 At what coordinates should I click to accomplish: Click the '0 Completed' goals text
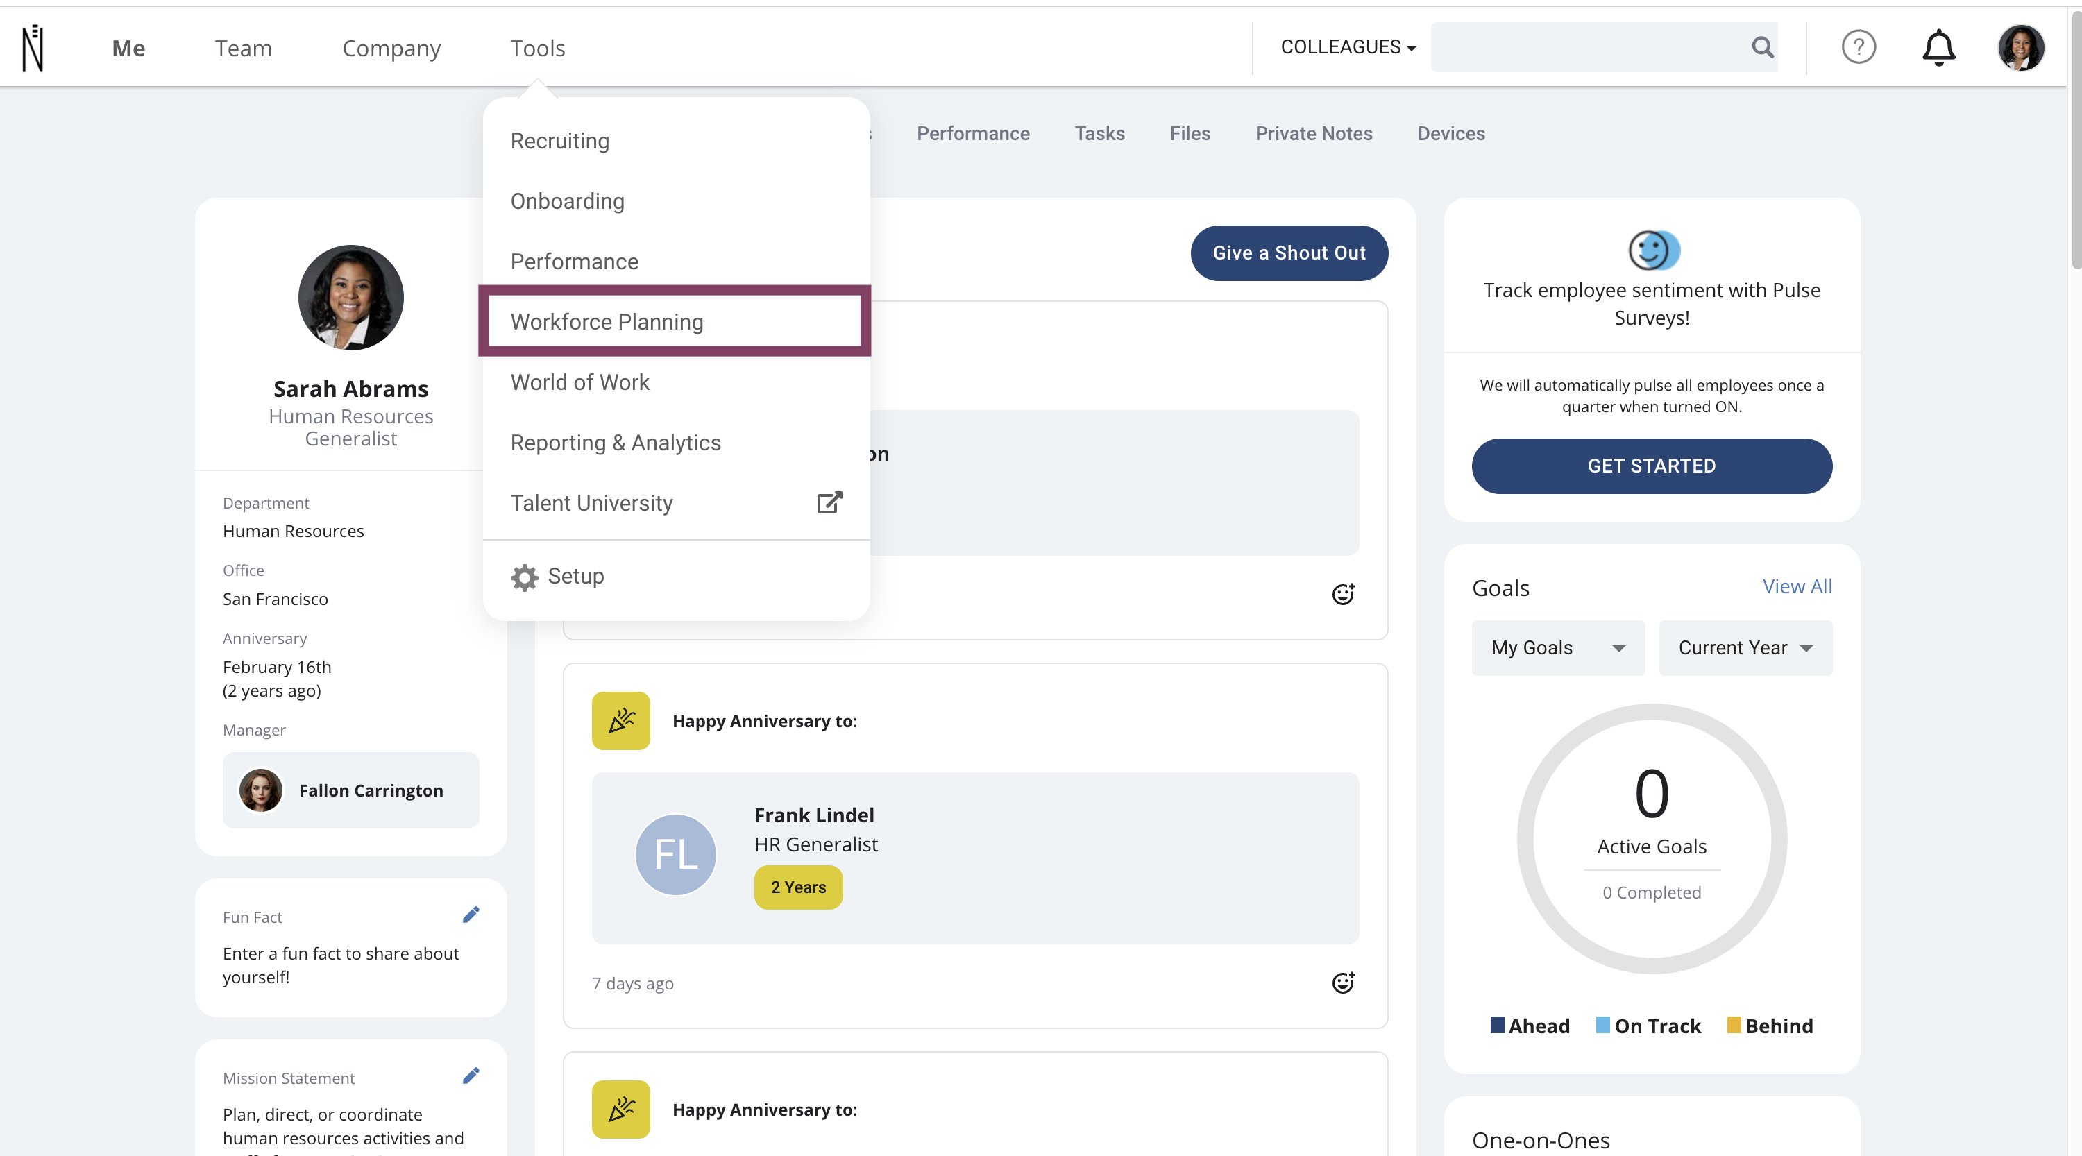click(1651, 892)
